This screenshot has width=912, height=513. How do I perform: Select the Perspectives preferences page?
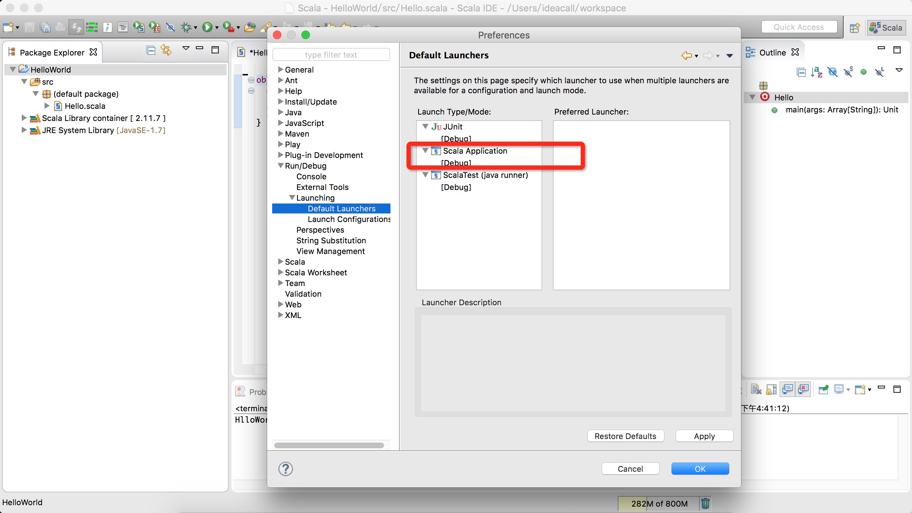coord(320,230)
